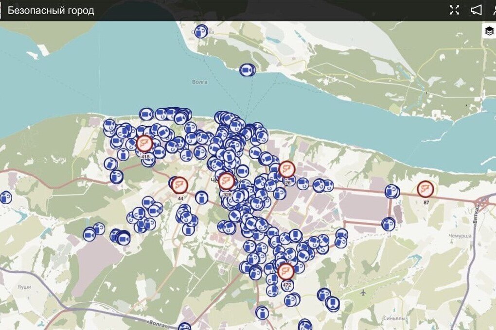Open the megaphone announcements icon
Image resolution: width=496 pixels, height=330 pixels.
pyautogui.click(x=476, y=10)
